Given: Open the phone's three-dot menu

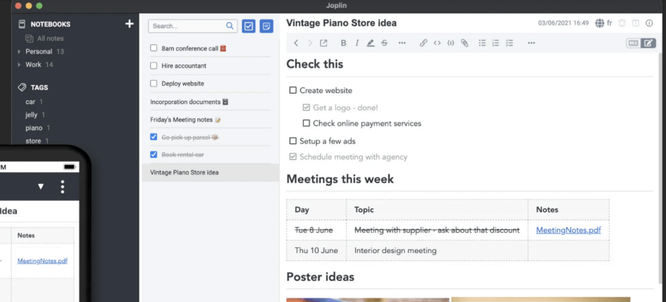Looking at the screenshot, I should [x=62, y=186].
